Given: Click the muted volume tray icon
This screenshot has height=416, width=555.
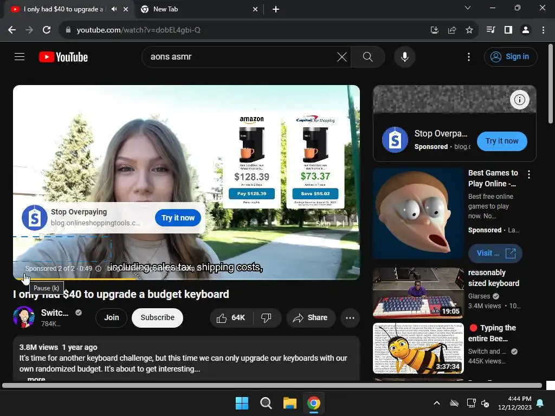Looking at the screenshot, I should pyautogui.click(x=485, y=403).
